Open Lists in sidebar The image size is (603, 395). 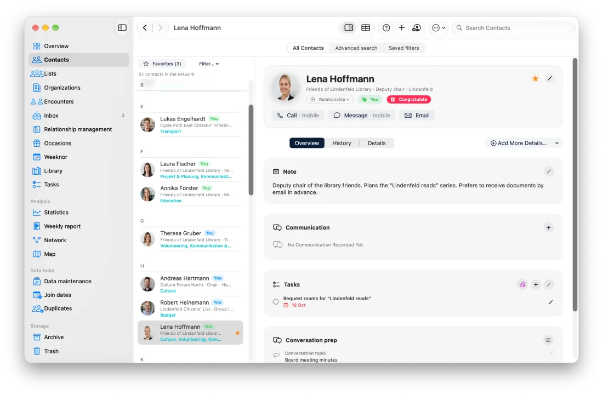pyautogui.click(x=78, y=74)
